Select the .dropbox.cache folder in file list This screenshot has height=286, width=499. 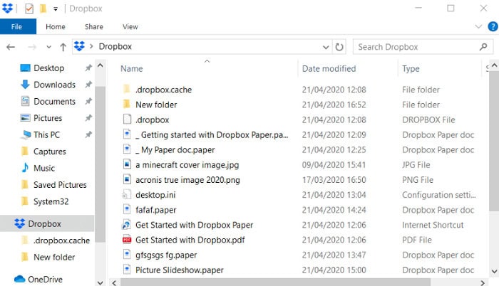pos(163,90)
